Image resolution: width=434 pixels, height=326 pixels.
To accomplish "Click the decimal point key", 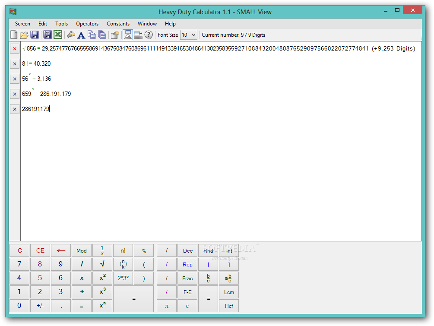I will click(x=61, y=306).
